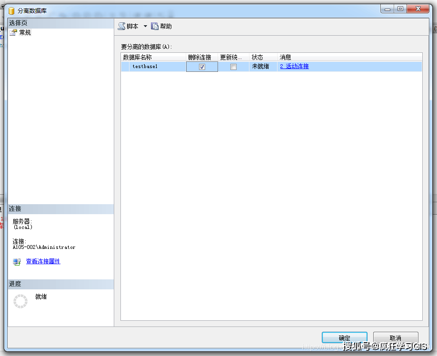Open 查看连接属性 link

[x=43, y=261]
